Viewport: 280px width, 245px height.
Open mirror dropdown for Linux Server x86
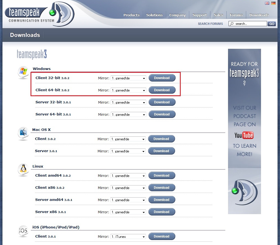coord(128,212)
